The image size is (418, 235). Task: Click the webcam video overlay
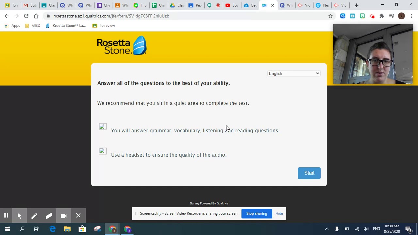click(373, 54)
